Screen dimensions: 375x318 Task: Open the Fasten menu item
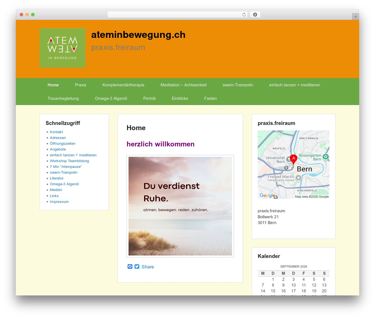(211, 98)
